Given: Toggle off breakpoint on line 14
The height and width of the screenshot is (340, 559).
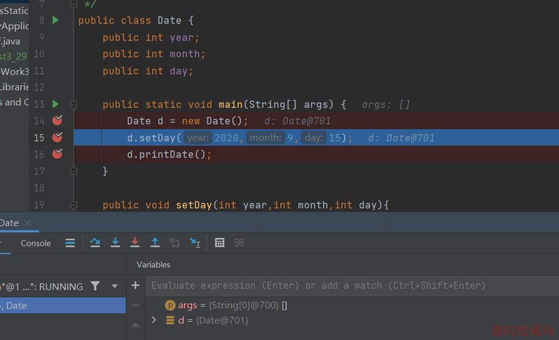Looking at the screenshot, I should click(x=57, y=121).
